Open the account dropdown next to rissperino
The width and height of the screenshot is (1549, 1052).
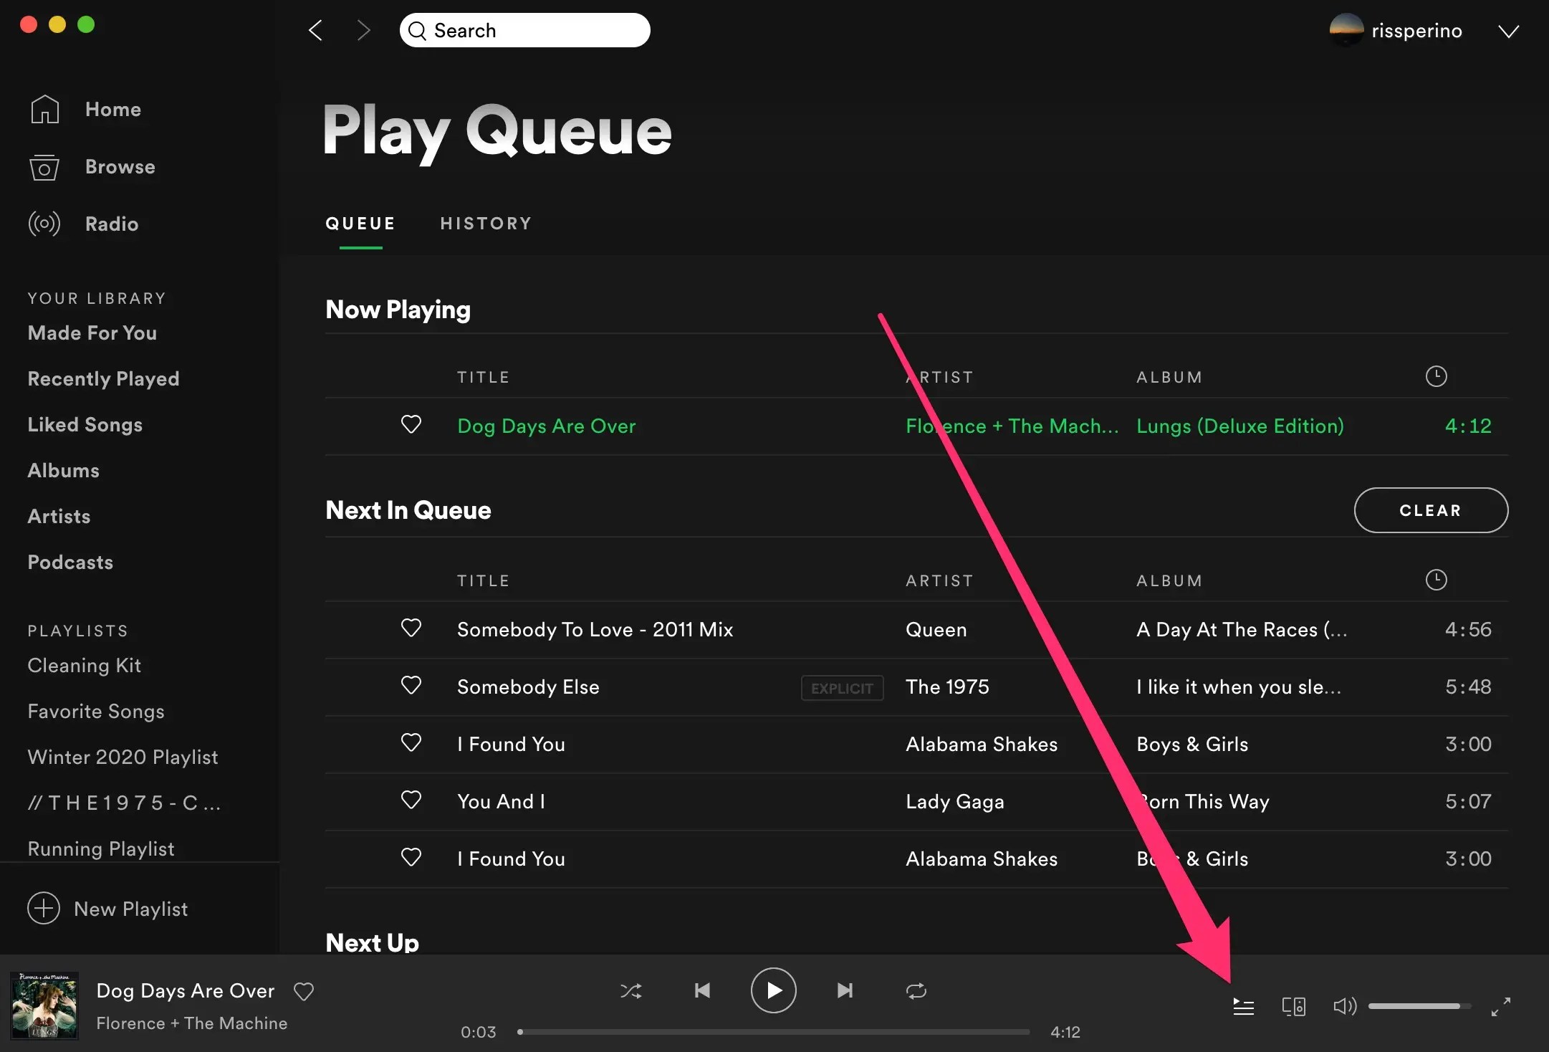[x=1507, y=30]
